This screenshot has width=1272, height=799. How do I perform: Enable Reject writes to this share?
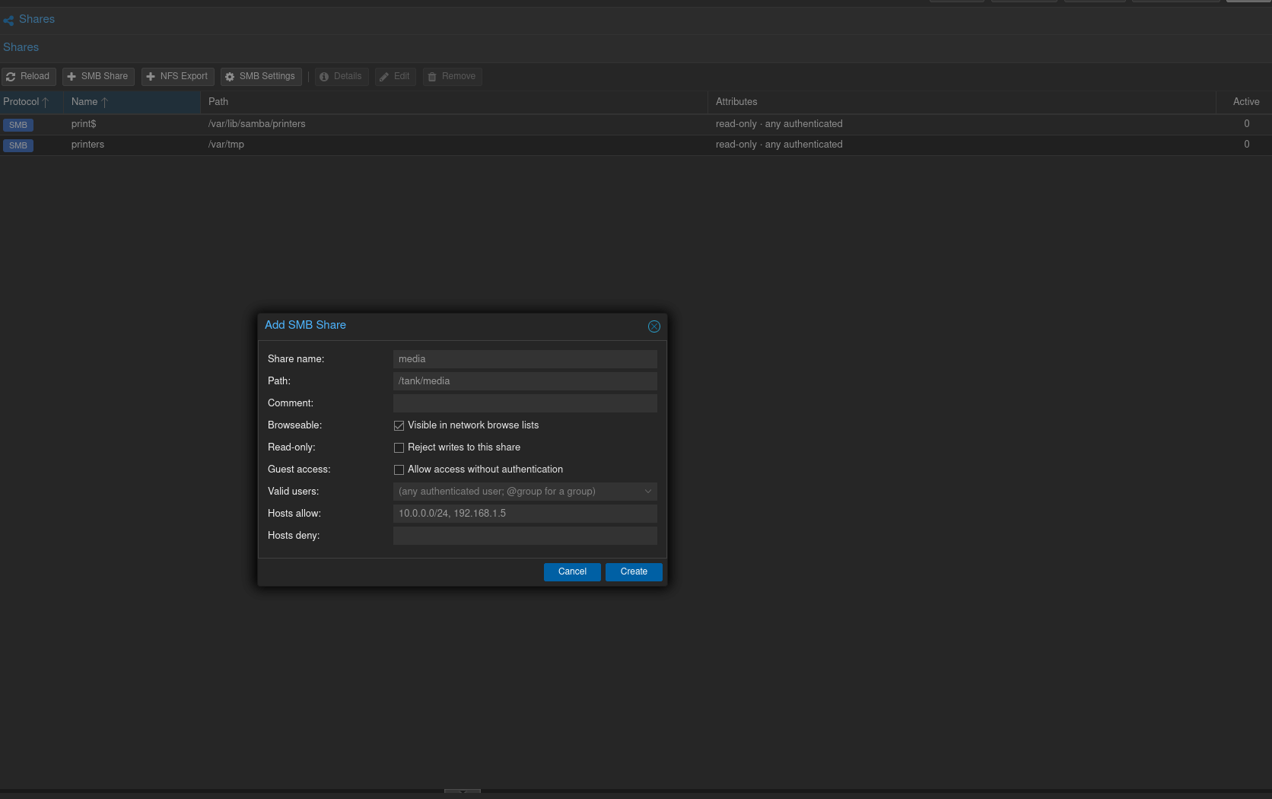coord(399,447)
